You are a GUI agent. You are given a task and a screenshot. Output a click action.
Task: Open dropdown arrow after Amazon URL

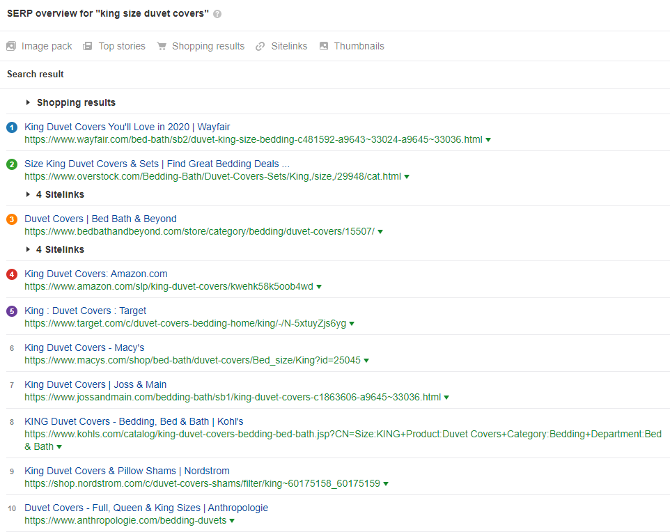point(319,287)
